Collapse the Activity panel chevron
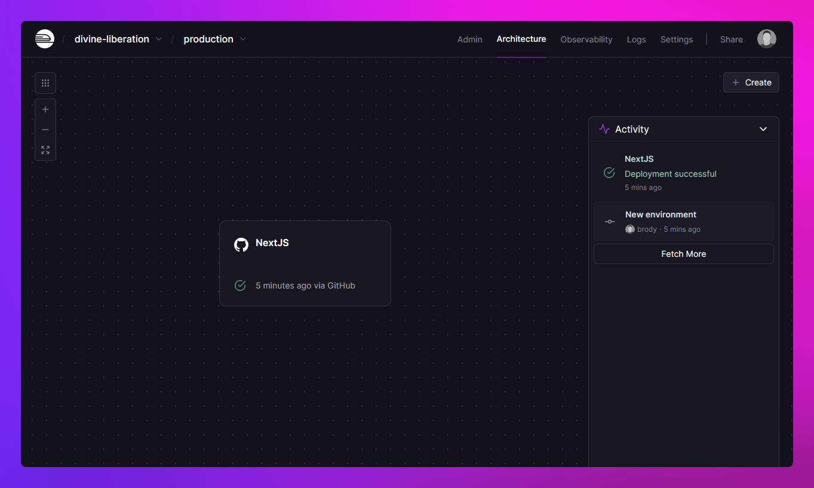This screenshot has height=488, width=814. point(763,129)
